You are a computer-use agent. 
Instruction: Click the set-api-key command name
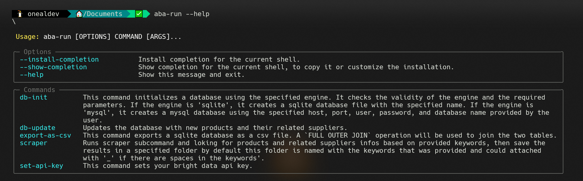41,166
